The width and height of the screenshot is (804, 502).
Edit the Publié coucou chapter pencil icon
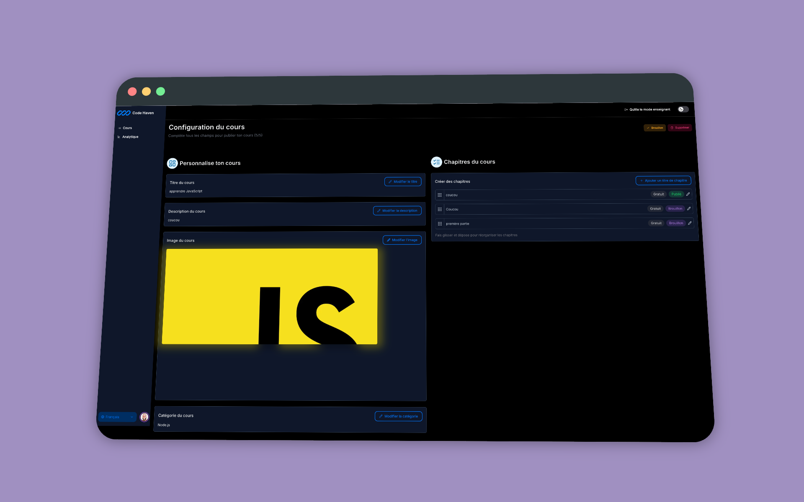(x=688, y=194)
